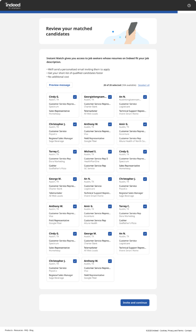Click the Indeed for employers logo

click(x=13, y=6)
